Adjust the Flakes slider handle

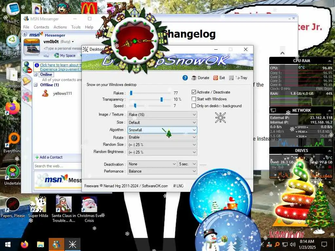coord(131,93)
